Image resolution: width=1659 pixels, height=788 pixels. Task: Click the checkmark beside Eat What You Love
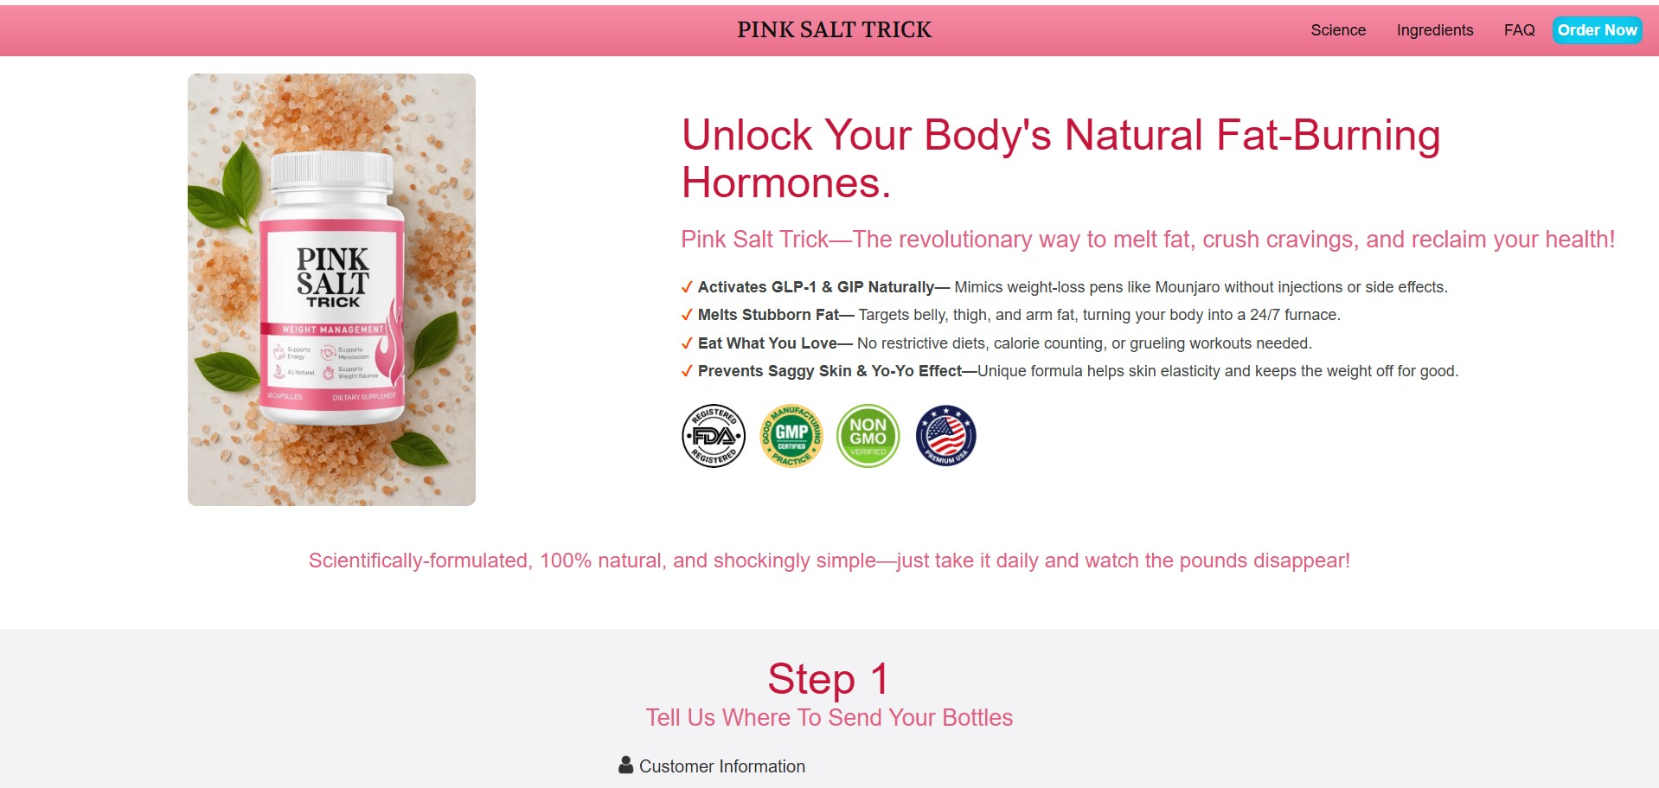[x=687, y=343]
